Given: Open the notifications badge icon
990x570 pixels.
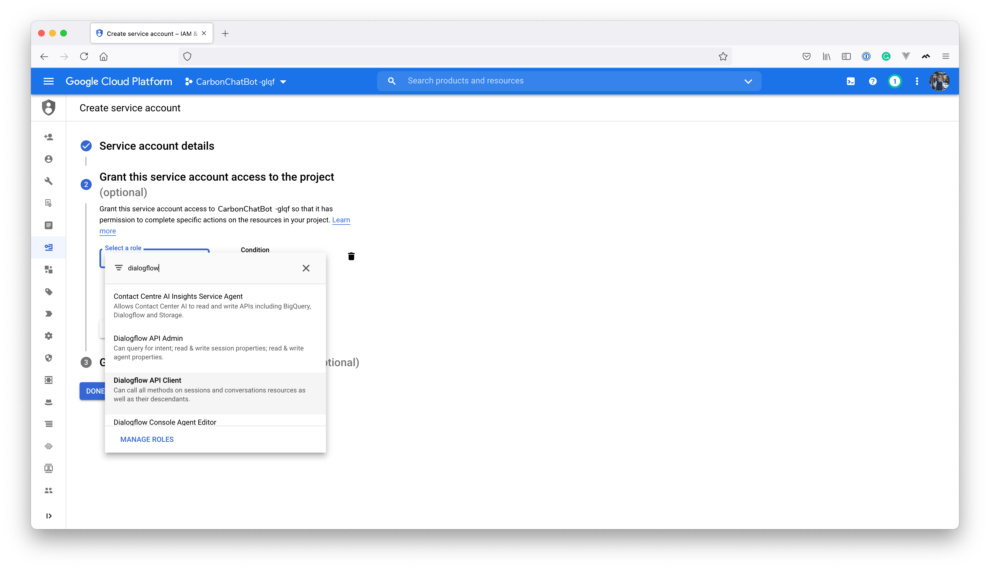Looking at the screenshot, I should [x=894, y=81].
